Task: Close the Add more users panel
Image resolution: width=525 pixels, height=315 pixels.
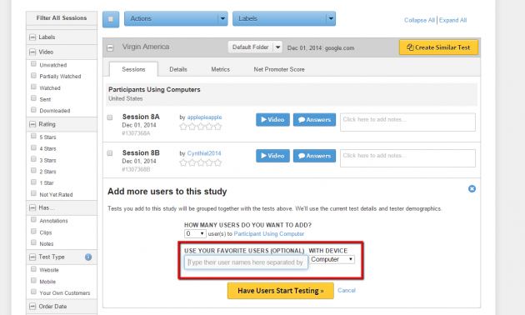Action: pos(472,189)
